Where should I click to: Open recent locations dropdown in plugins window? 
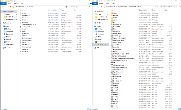(8, 7)
